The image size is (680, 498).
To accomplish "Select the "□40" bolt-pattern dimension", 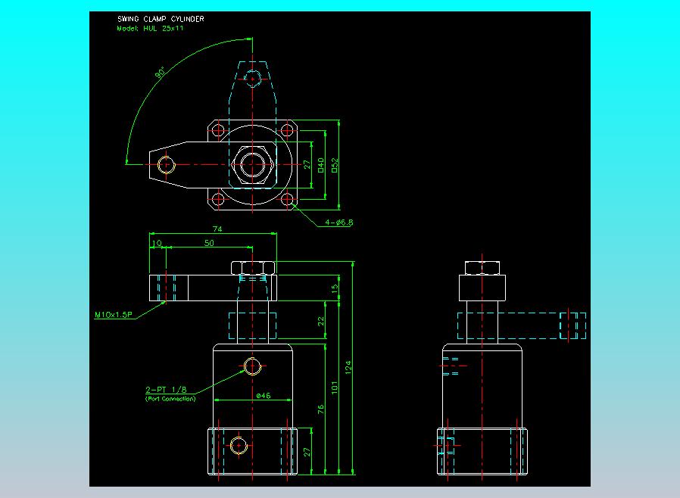I will pyautogui.click(x=320, y=165).
